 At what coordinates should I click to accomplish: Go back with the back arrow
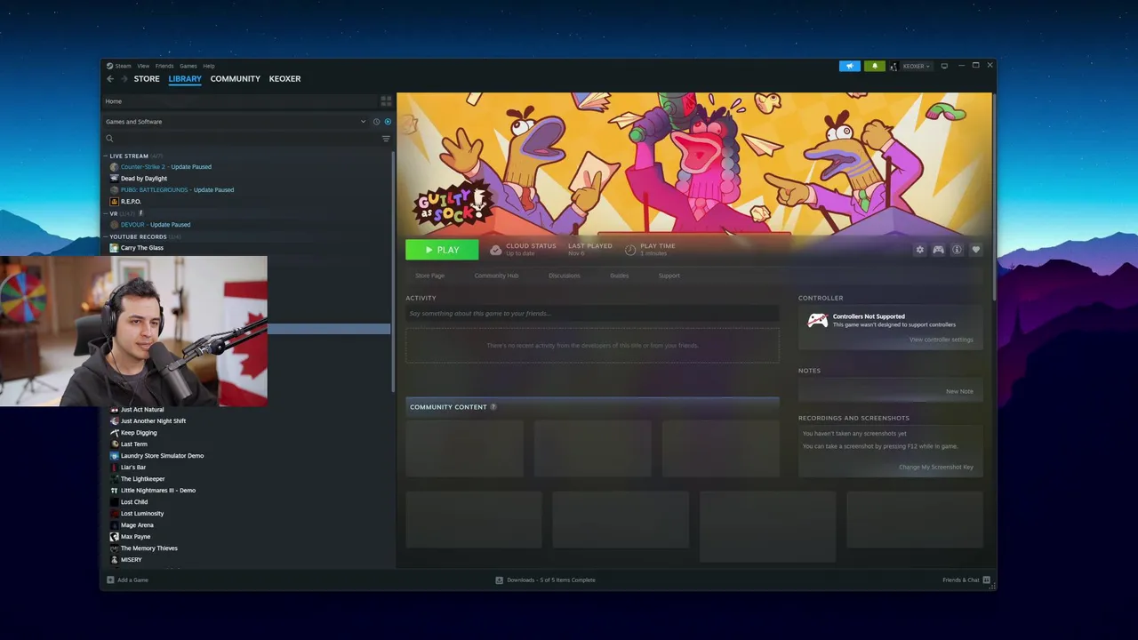tap(110, 79)
